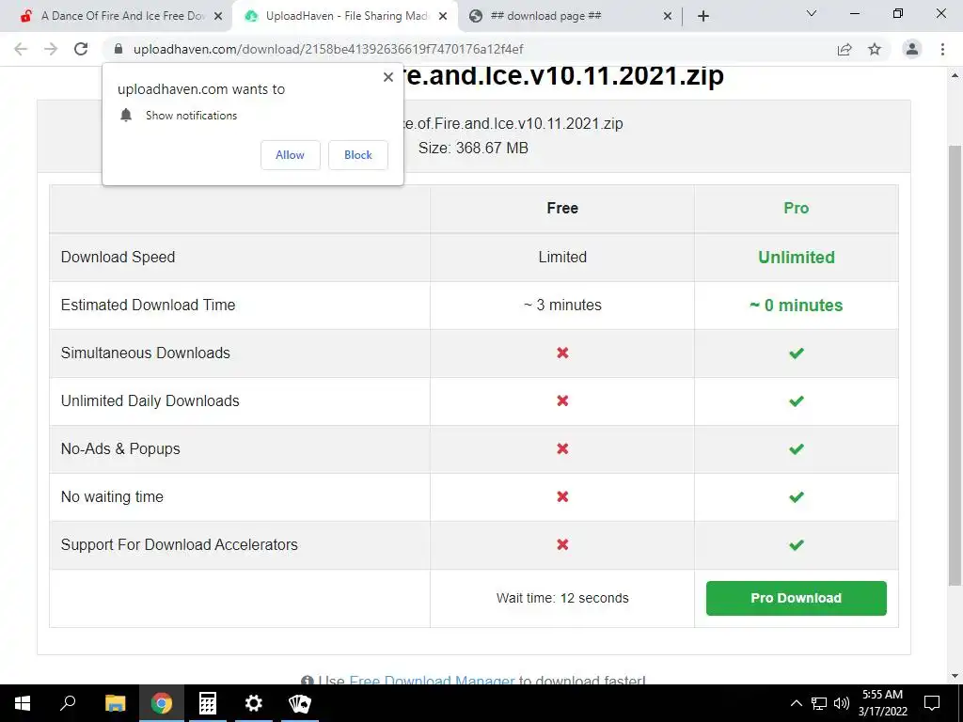This screenshot has width=963, height=722.
Task: Click the notification bell icon in popup
Action: (x=126, y=115)
